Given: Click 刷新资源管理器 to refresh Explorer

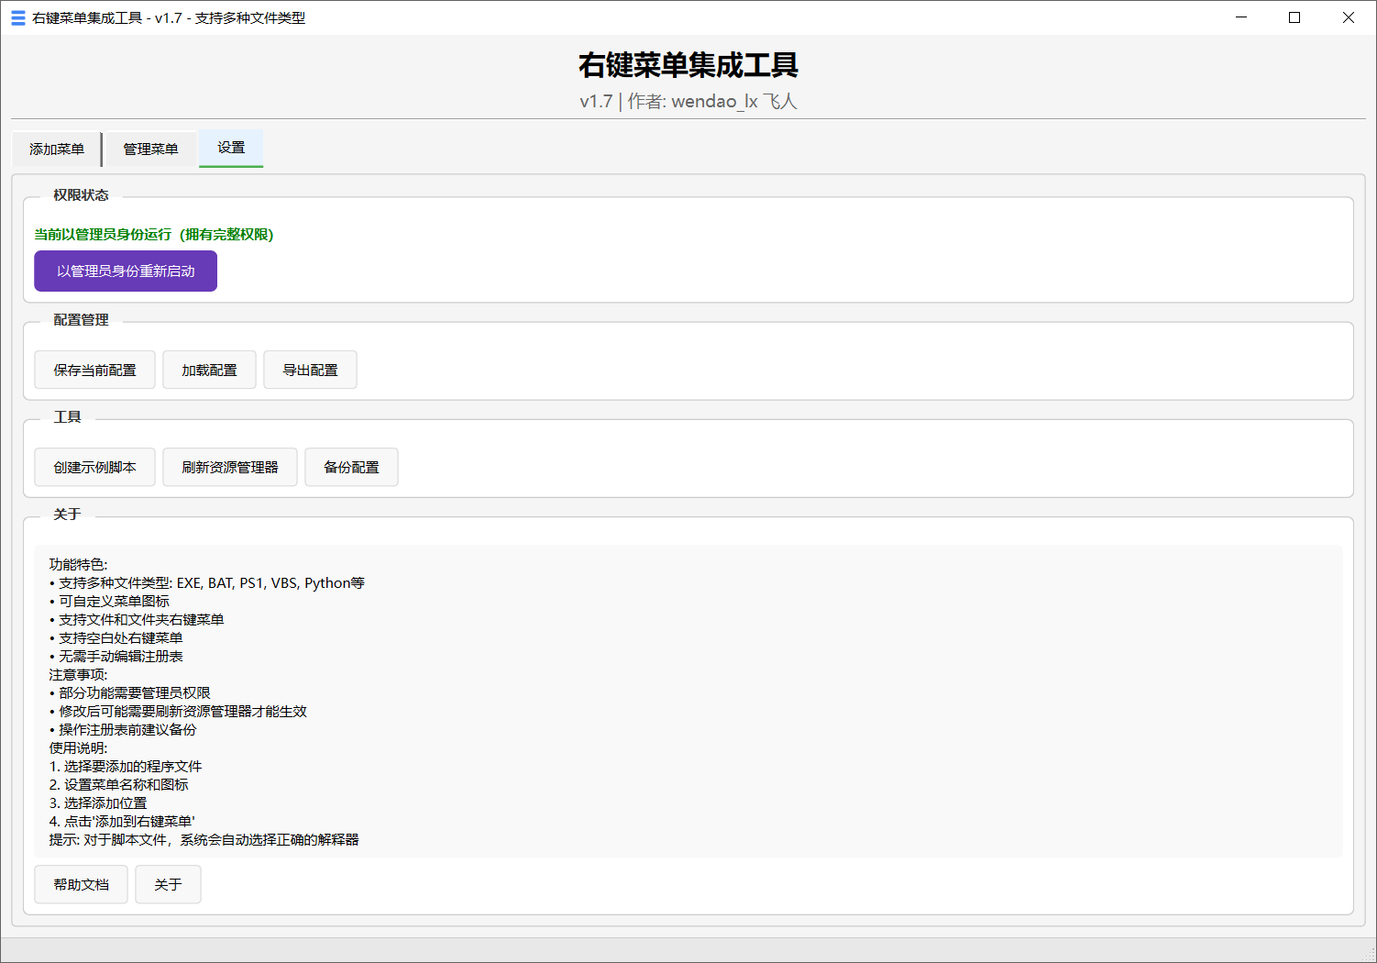Looking at the screenshot, I should (x=230, y=467).
